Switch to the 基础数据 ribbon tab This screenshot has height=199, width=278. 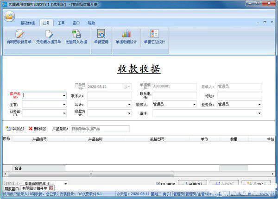tap(28, 23)
